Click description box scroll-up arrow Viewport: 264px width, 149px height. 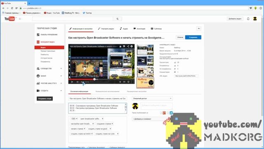click(x=125, y=105)
